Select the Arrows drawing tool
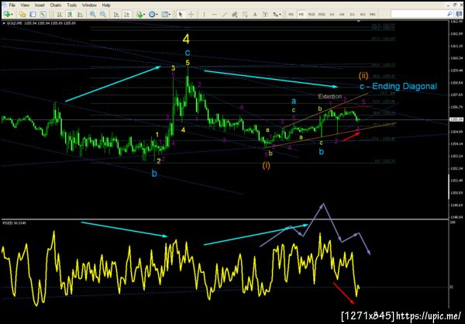465x324 pixels. coord(275,14)
